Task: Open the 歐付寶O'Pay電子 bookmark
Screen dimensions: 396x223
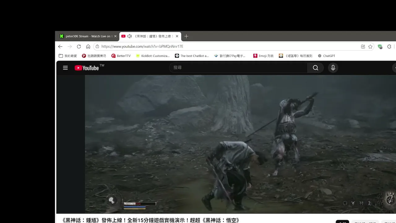Action: tap(230, 56)
